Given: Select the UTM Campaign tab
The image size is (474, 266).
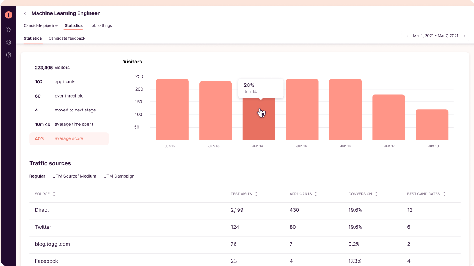Looking at the screenshot, I should (x=119, y=176).
